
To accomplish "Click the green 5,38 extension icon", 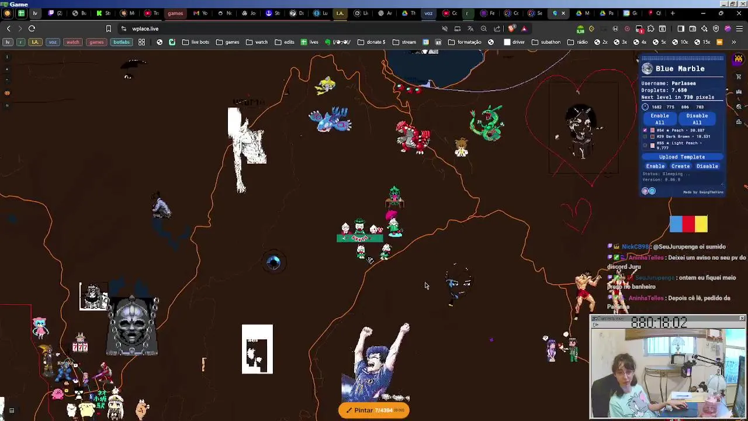I will point(580,29).
